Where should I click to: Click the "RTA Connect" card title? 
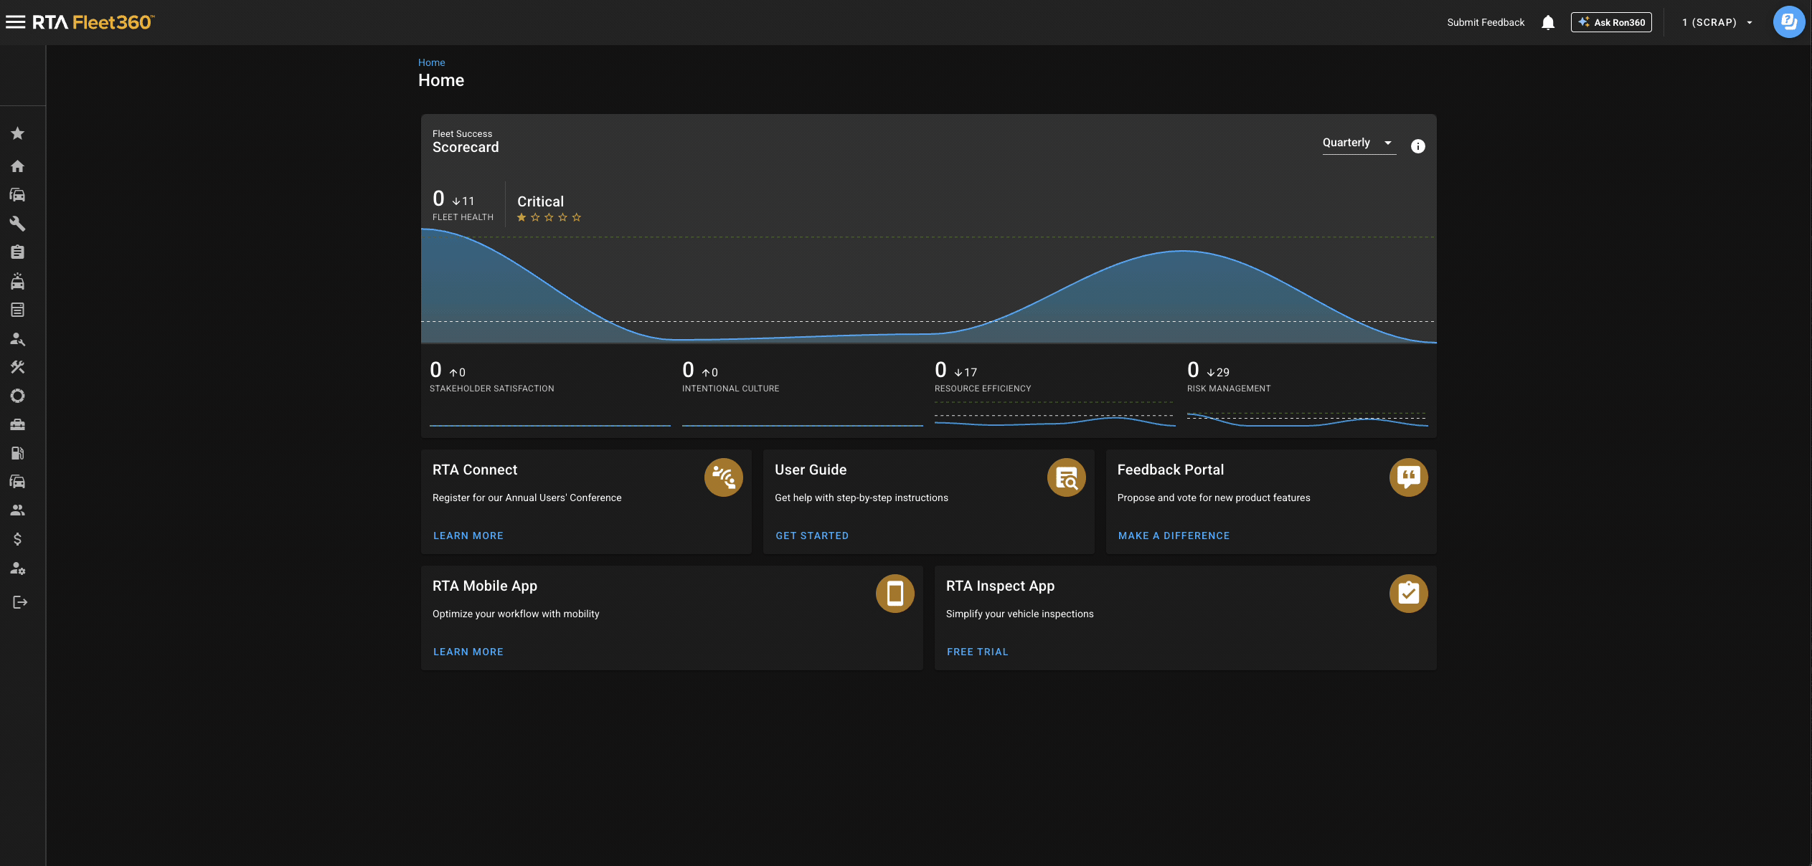pos(475,470)
